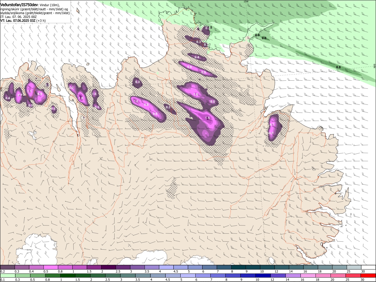The width and height of the screenshot is (376, 282).
Task: Select top legend swatch labeled 1.5
Action: tap(94, 267)
